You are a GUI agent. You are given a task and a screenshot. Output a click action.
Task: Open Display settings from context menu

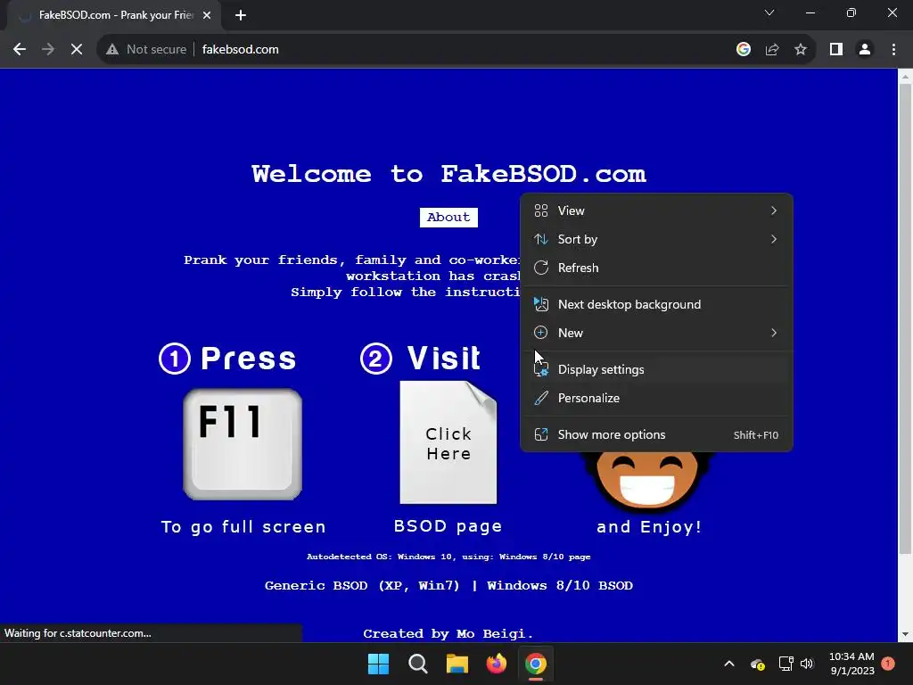tap(656, 370)
